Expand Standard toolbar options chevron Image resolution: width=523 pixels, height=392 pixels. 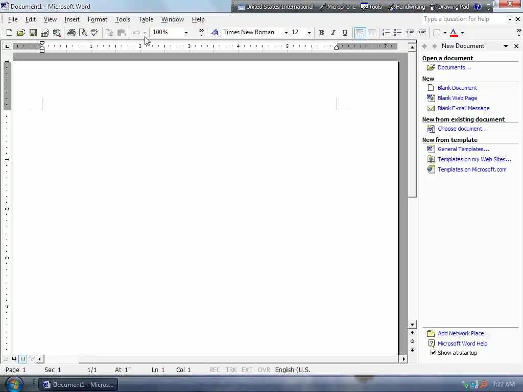(201, 32)
